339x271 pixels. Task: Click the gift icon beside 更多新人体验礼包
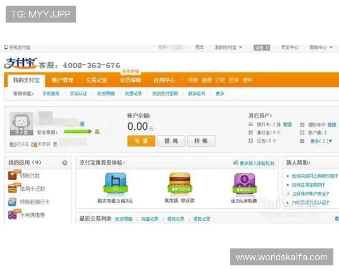click(x=236, y=162)
